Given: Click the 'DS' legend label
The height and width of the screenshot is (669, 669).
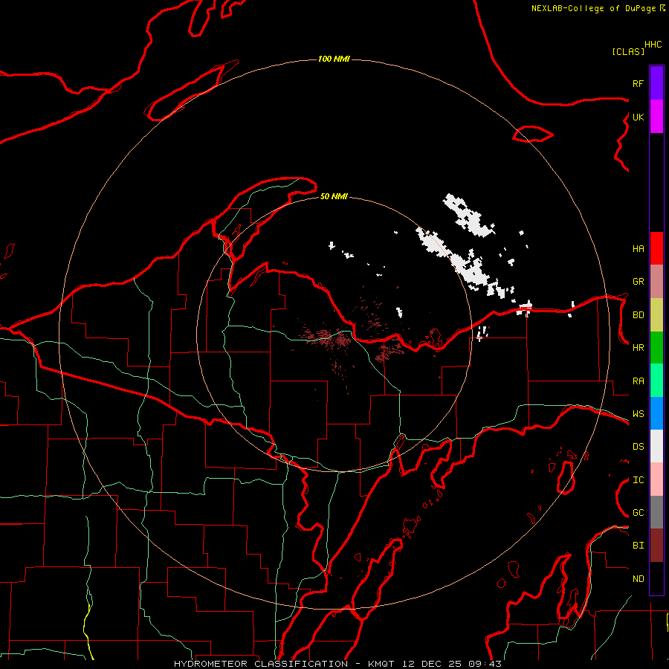Looking at the screenshot, I should (x=638, y=447).
